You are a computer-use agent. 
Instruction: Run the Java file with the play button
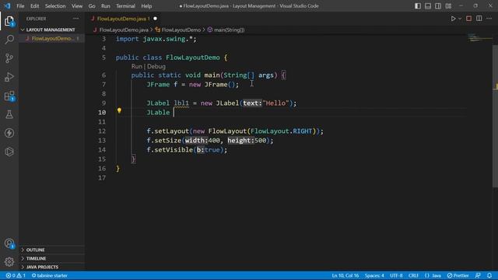453,19
